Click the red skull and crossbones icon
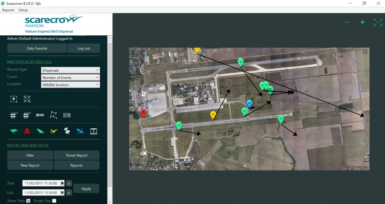385x204 pixels. [x=27, y=131]
